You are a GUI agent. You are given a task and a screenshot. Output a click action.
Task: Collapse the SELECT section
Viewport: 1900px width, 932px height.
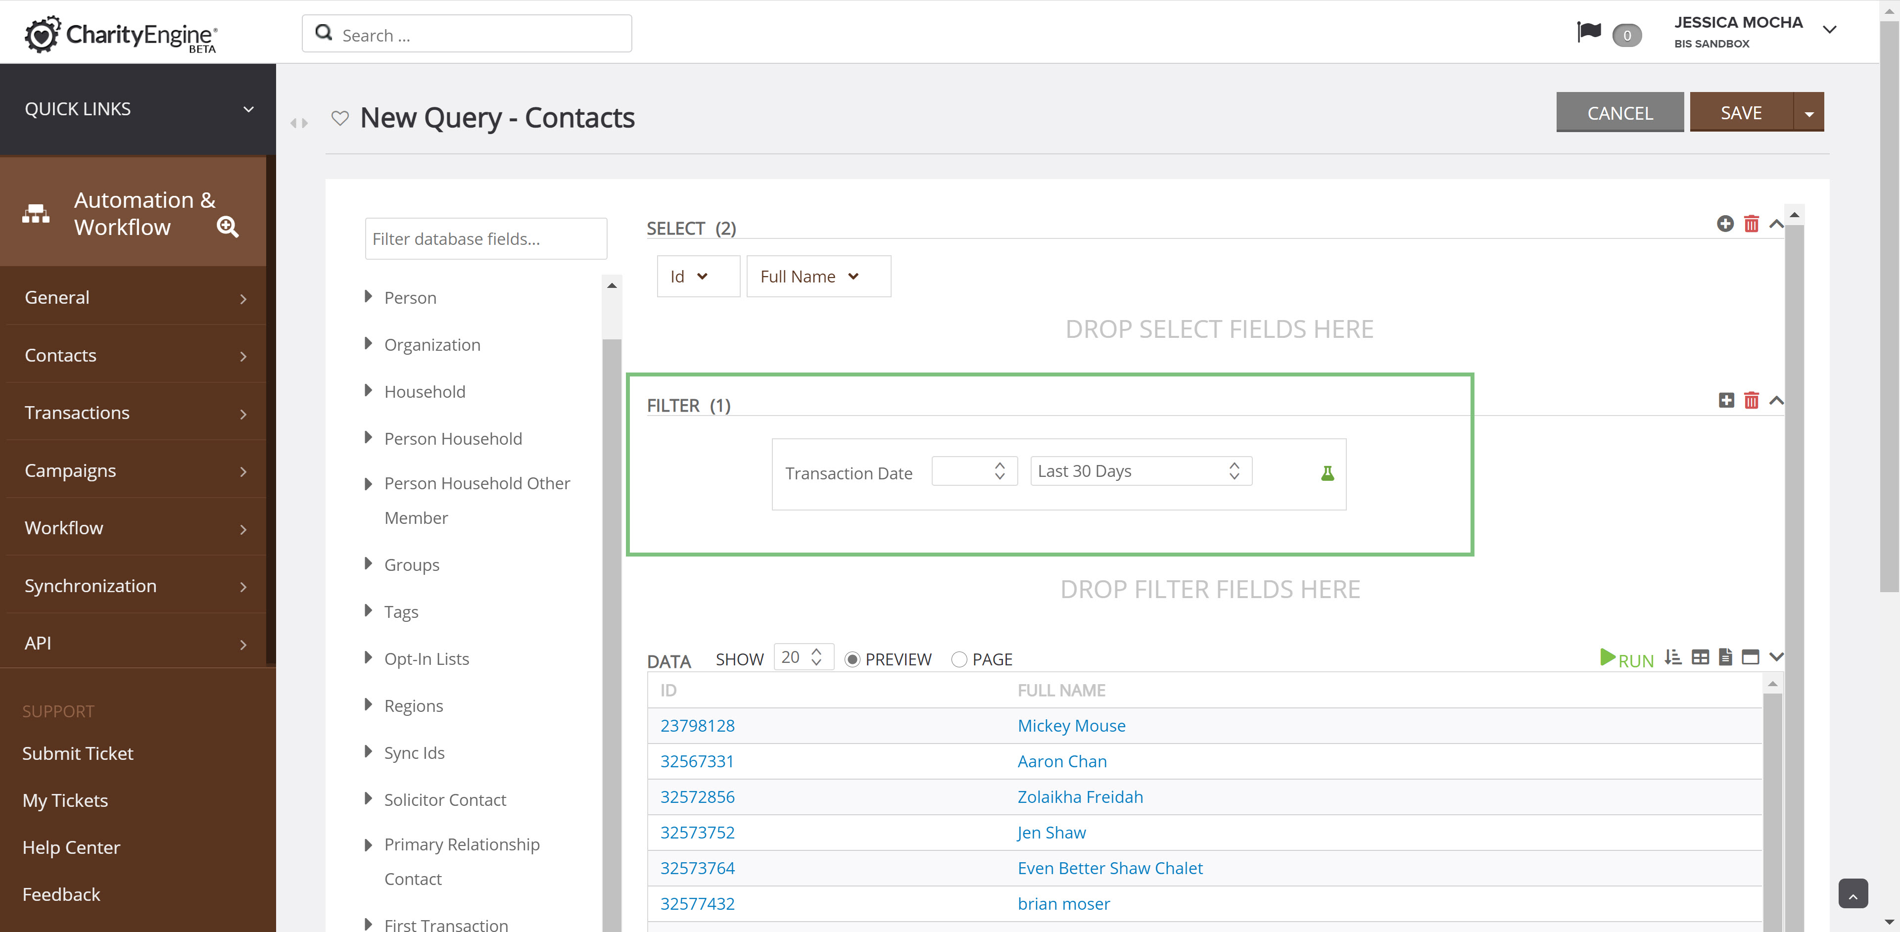(x=1777, y=224)
